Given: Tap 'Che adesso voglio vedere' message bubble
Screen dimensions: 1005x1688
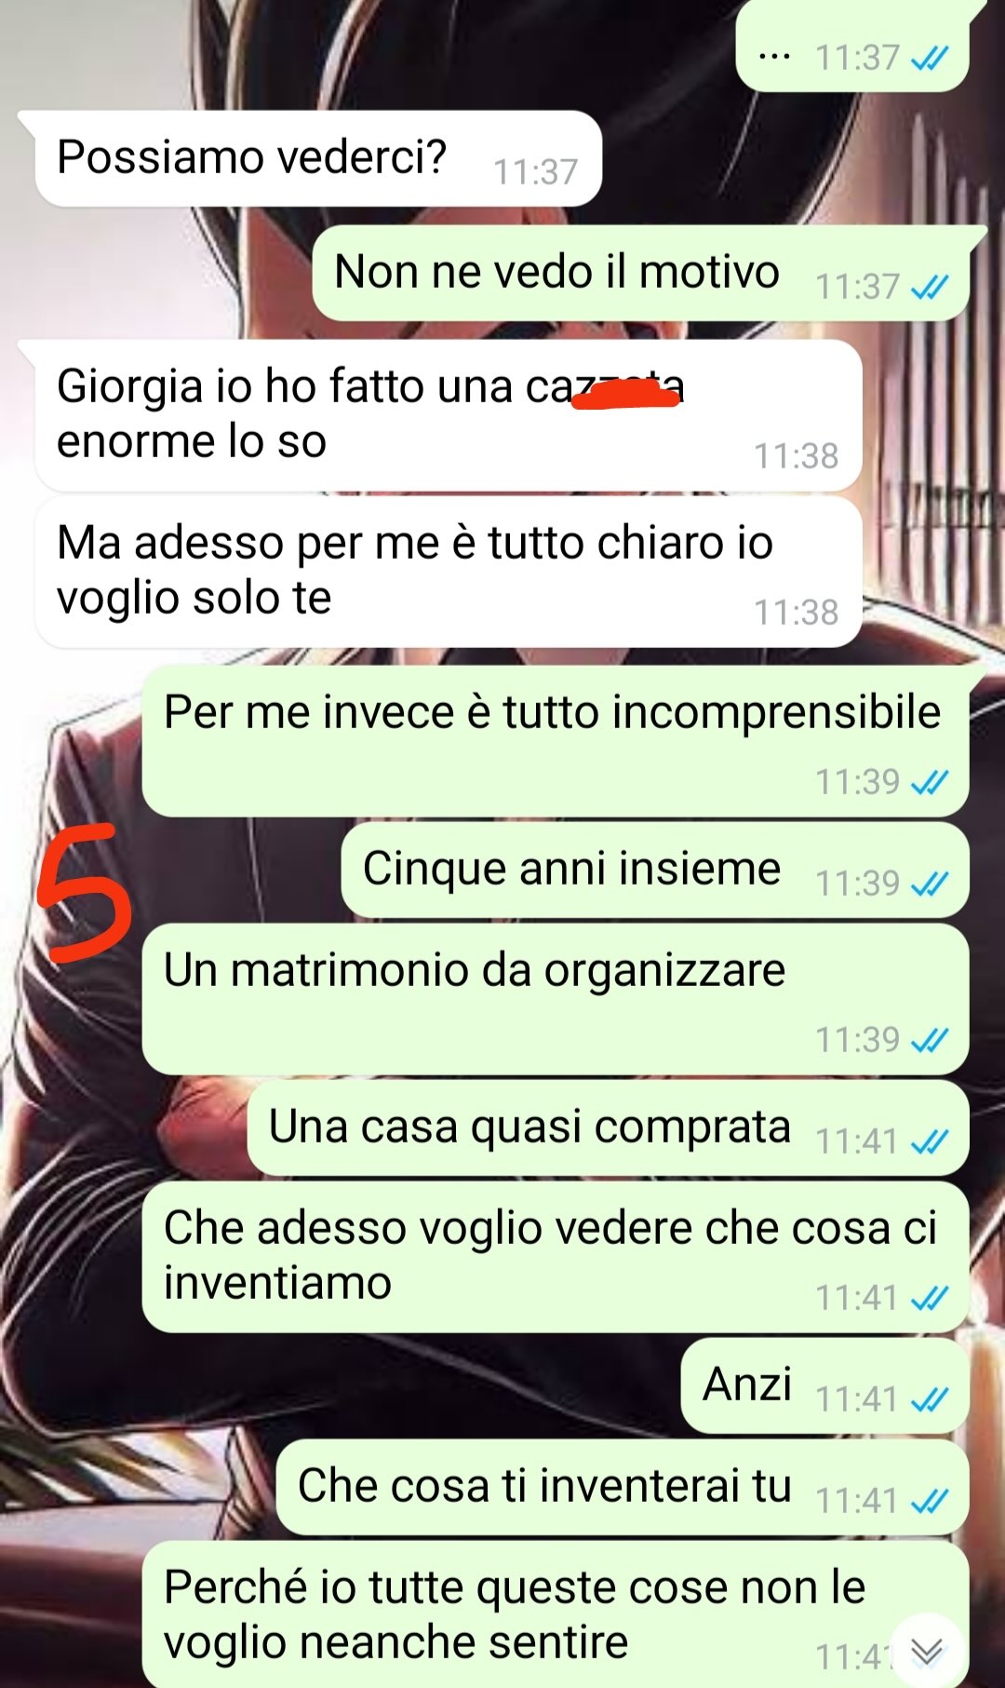Looking at the screenshot, I should pyautogui.click(x=556, y=1257).
